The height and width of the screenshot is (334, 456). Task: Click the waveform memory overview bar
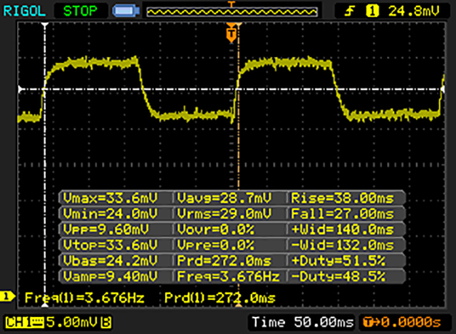click(x=232, y=11)
